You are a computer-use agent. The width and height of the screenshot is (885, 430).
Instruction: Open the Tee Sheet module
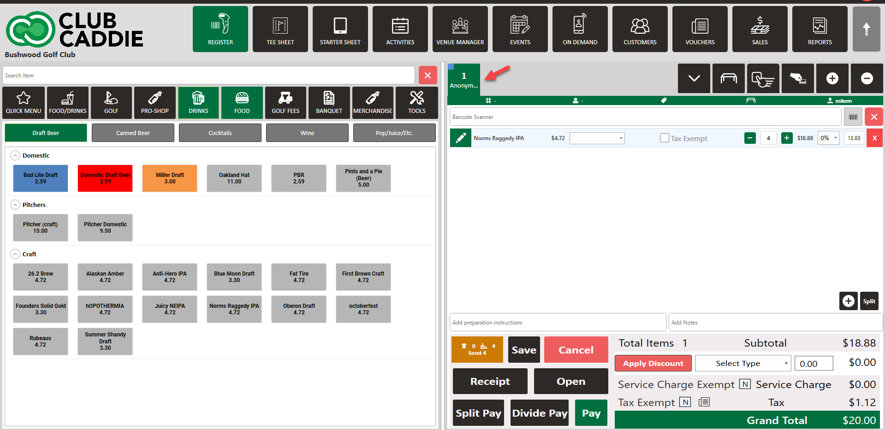coord(280,29)
